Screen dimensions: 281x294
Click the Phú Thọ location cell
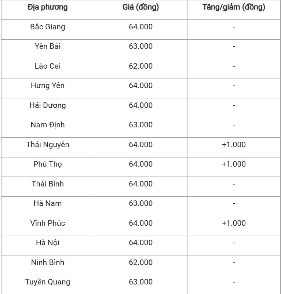click(47, 164)
